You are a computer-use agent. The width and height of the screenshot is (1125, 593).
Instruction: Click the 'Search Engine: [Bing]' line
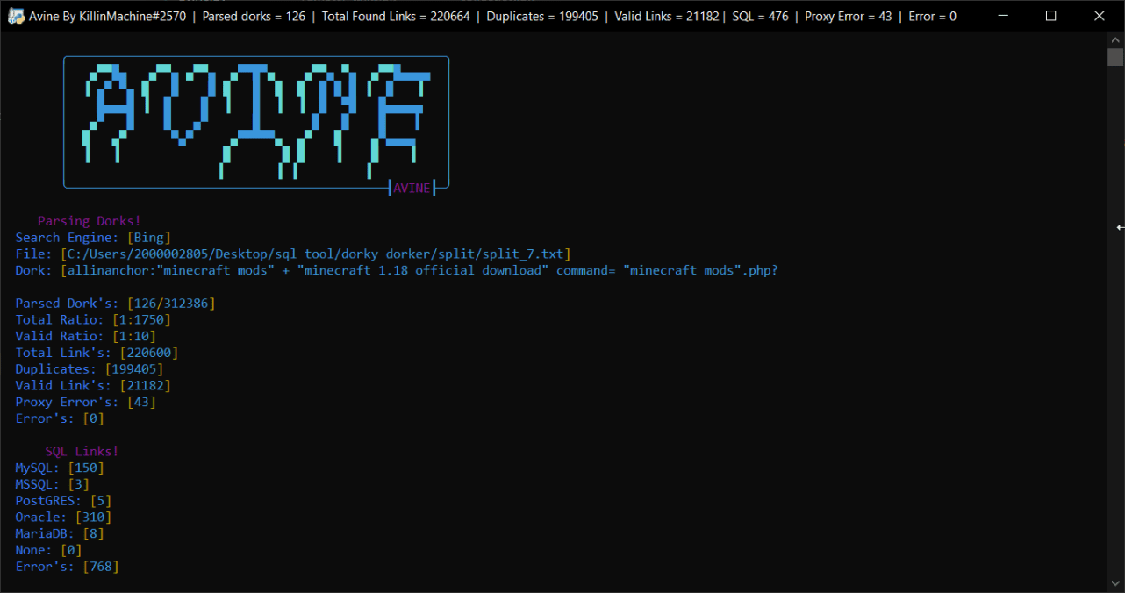[92, 237]
